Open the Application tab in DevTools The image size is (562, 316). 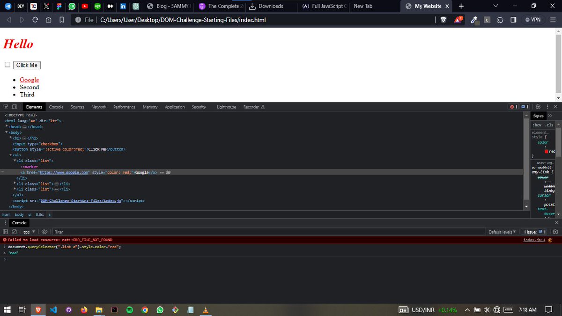click(175, 107)
